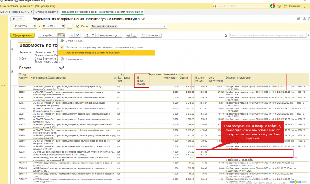
Task: Toggle the Склад filter checkbox
Action: pyautogui.click(x=78, y=26)
